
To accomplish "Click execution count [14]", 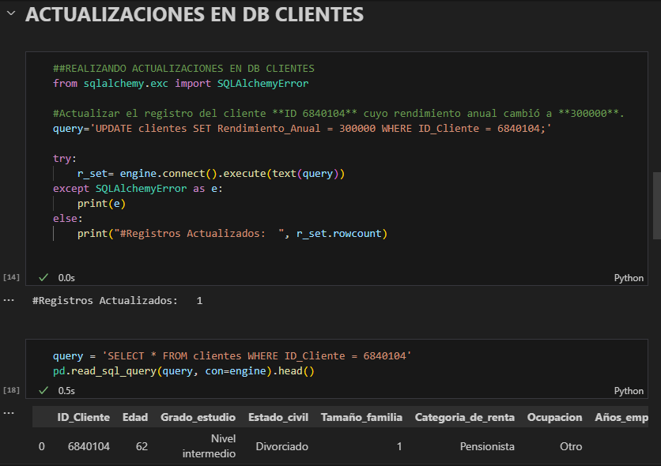I will tap(11, 277).
